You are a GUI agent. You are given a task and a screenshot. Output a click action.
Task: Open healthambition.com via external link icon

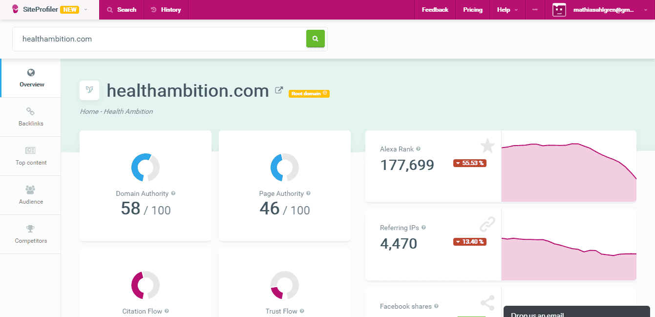279,90
